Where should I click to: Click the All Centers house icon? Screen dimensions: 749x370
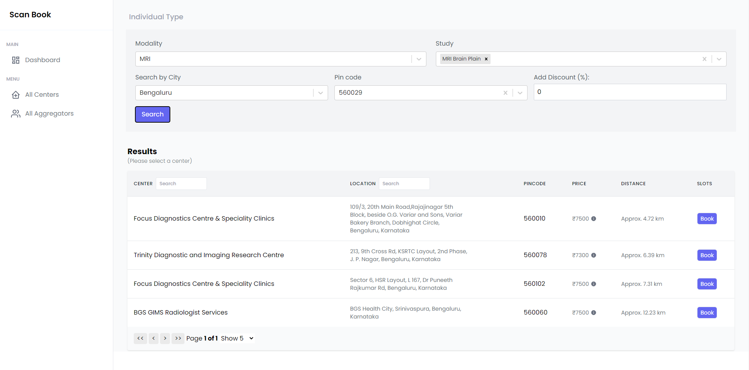point(16,95)
